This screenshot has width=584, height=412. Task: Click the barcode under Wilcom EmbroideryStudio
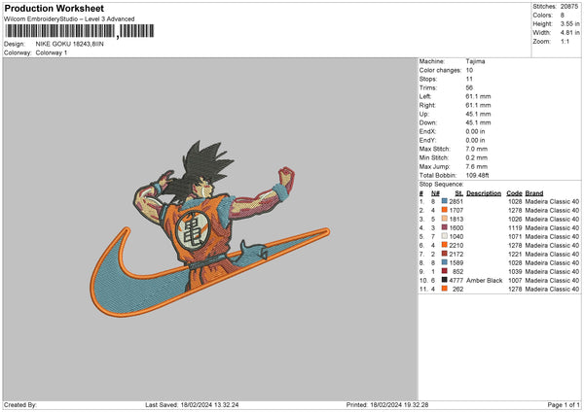pyautogui.click(x=79, y=31)
